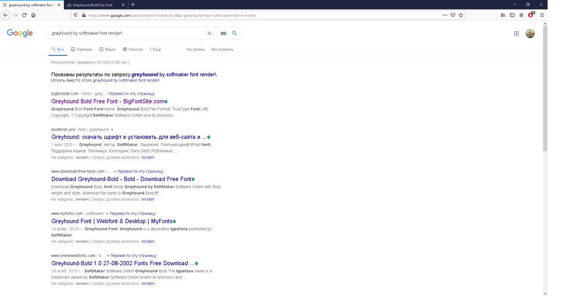Expand dropdown arrow next to myfonts.com result
Image resolution: width=563 pixels, height=296 pixels.
107,214
